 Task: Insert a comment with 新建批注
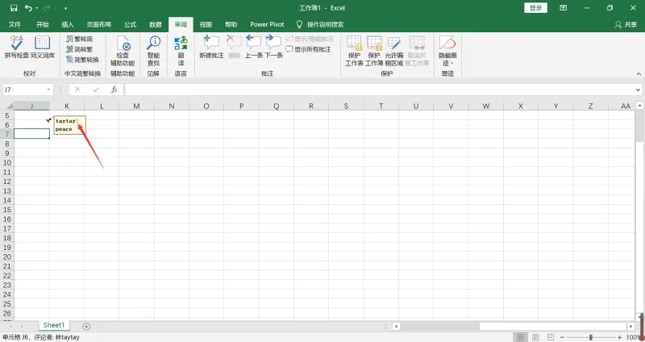coord(211,48)
